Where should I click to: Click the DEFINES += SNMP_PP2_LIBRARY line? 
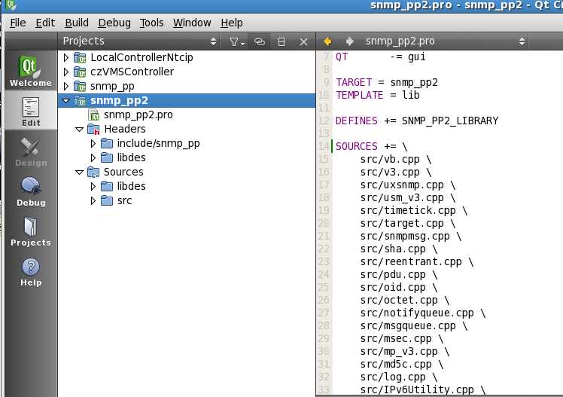417,121
